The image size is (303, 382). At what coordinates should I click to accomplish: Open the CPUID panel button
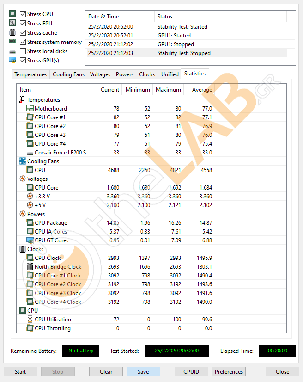coord(191,371)
